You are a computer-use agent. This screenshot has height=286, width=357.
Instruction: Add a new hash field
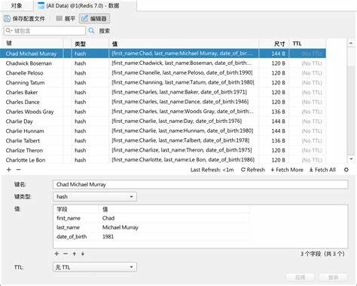[x=56, y=254]
